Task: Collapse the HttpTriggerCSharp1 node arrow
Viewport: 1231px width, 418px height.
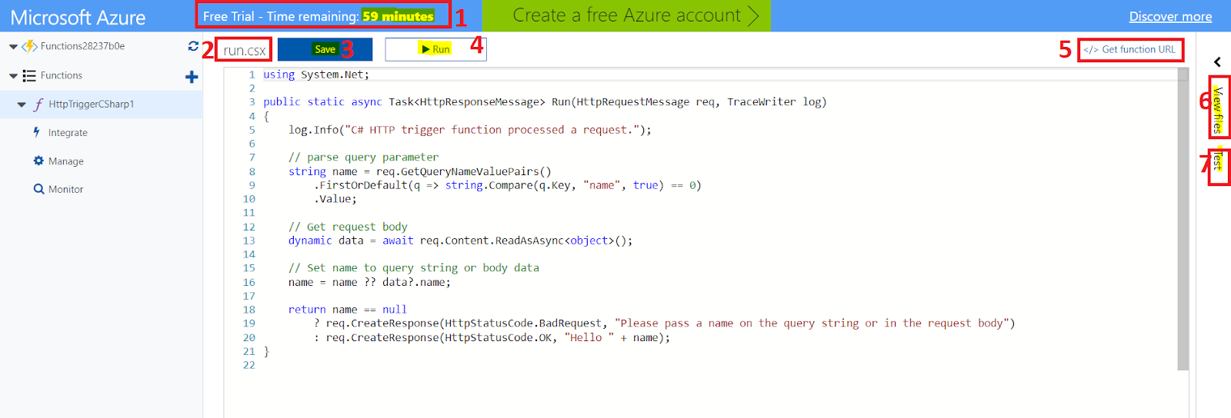Action: (22, 104)
